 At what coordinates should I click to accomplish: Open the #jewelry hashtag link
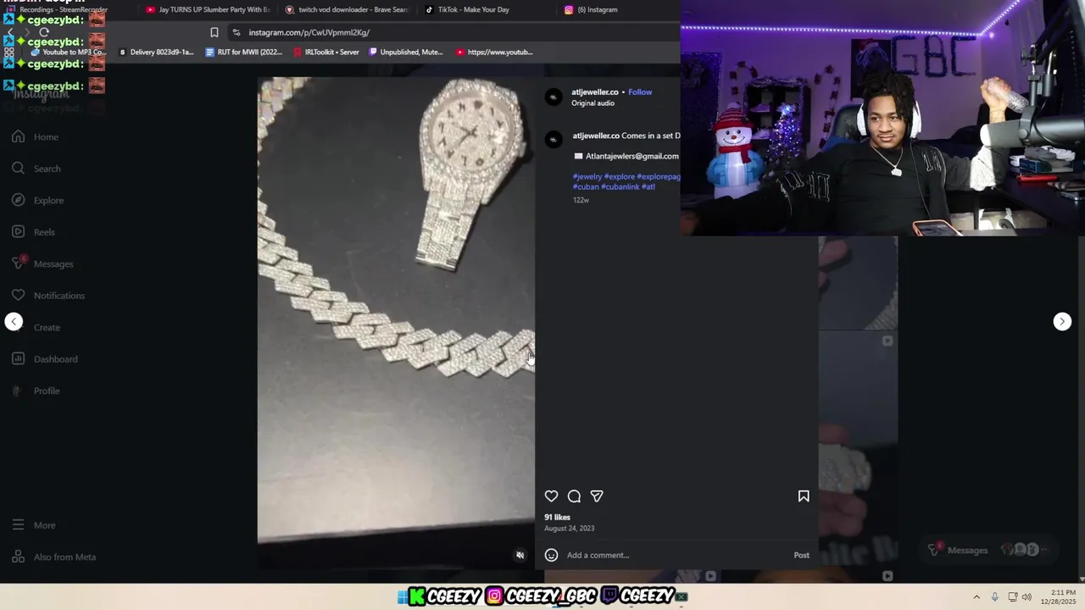pyautogui.click(x=587, y=176)
